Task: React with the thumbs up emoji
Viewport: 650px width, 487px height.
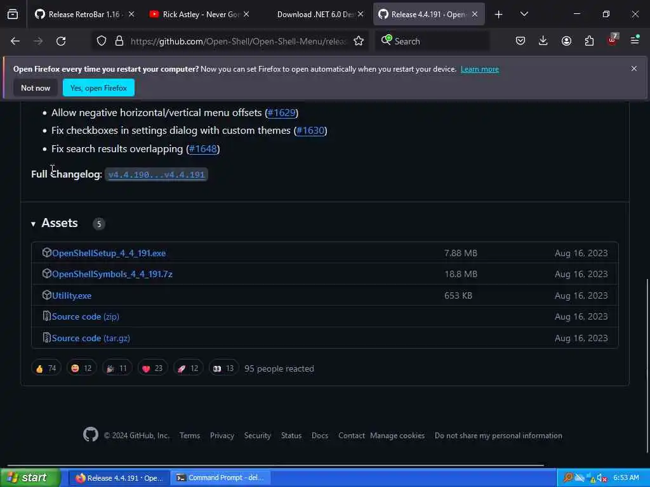Action: click(46, 368)
